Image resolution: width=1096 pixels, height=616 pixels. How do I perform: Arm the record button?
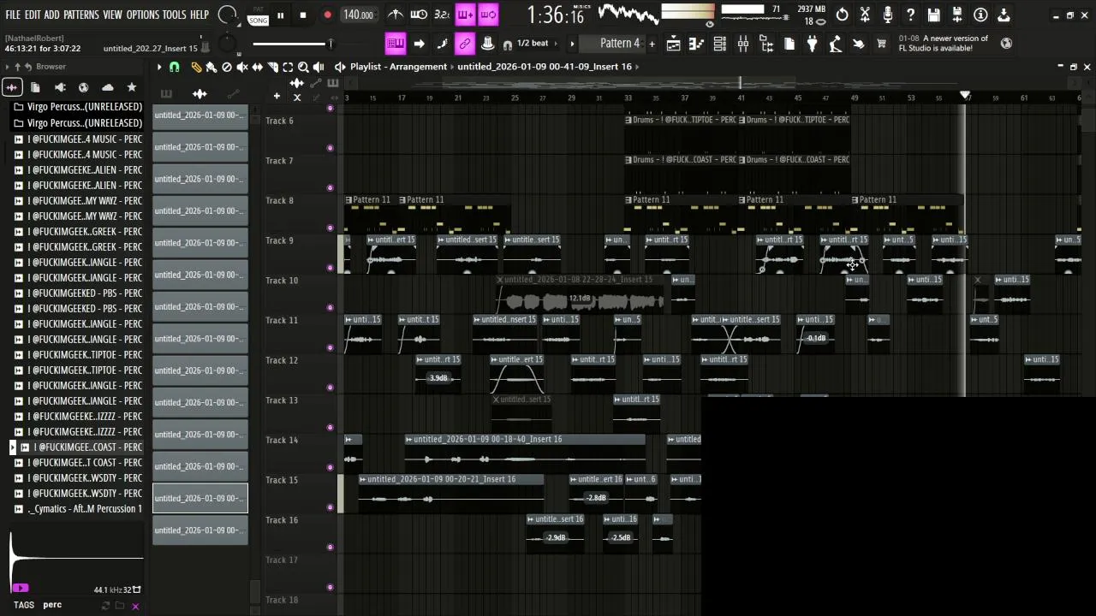327,15
